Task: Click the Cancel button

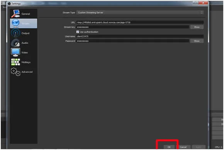Action: point(183,147)
